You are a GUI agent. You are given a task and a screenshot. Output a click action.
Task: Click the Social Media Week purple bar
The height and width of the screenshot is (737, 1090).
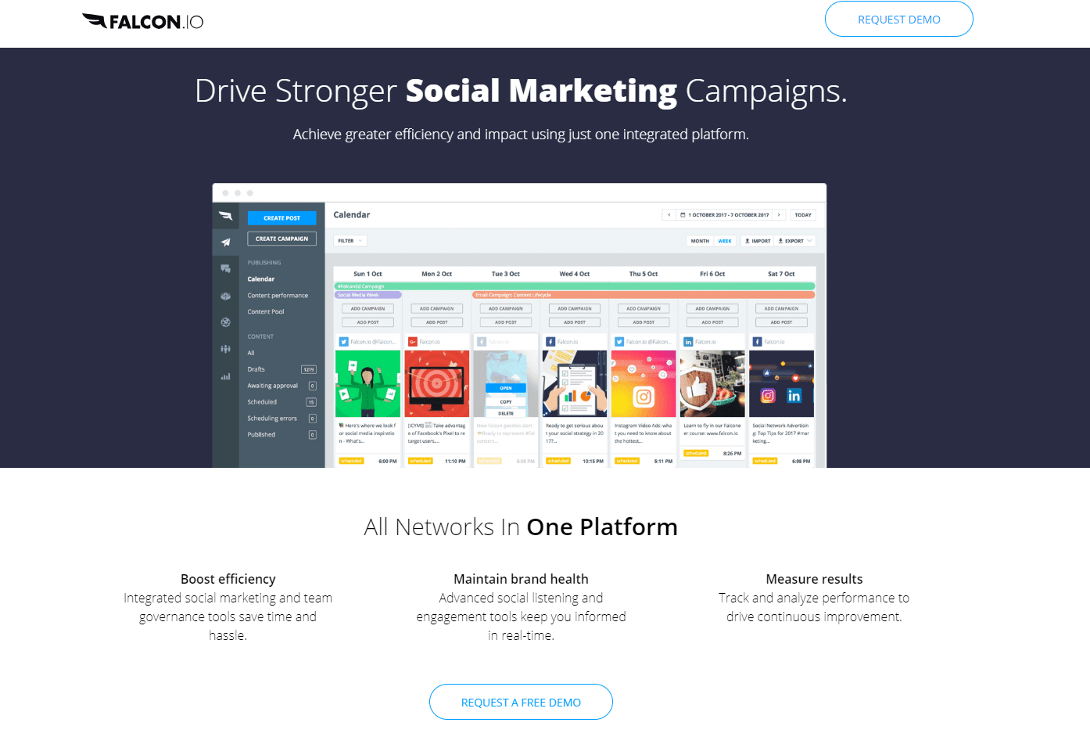click(368, 295)
